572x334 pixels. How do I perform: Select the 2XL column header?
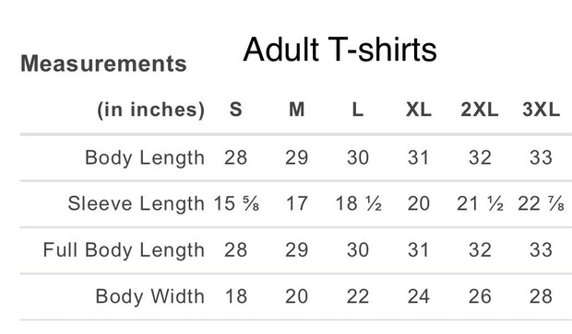pos(480,109)
